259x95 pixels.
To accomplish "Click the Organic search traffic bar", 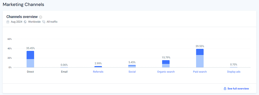I will tap(166, 64).
